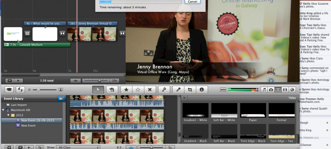Collapse the Macintosh HD tree
331x149 pixels.
[x=3, y=110]
